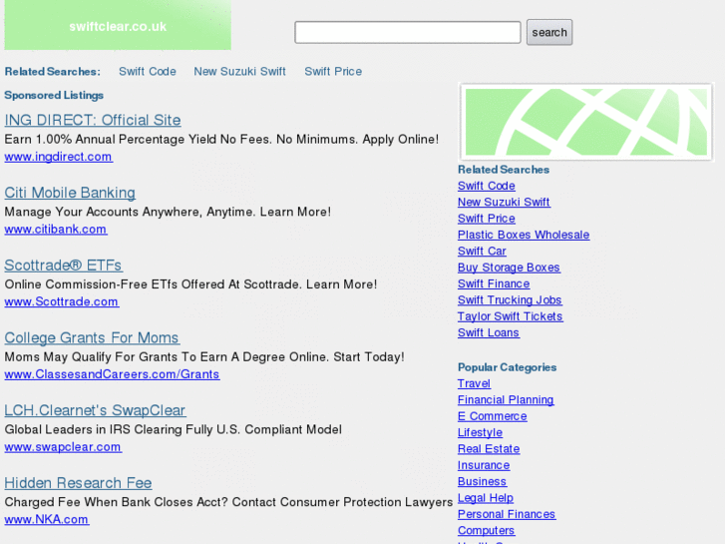Image resolution: width=725 pixels, height=544 pixels.
Task: Browse the Real Estate category
Action: point(489,449)
